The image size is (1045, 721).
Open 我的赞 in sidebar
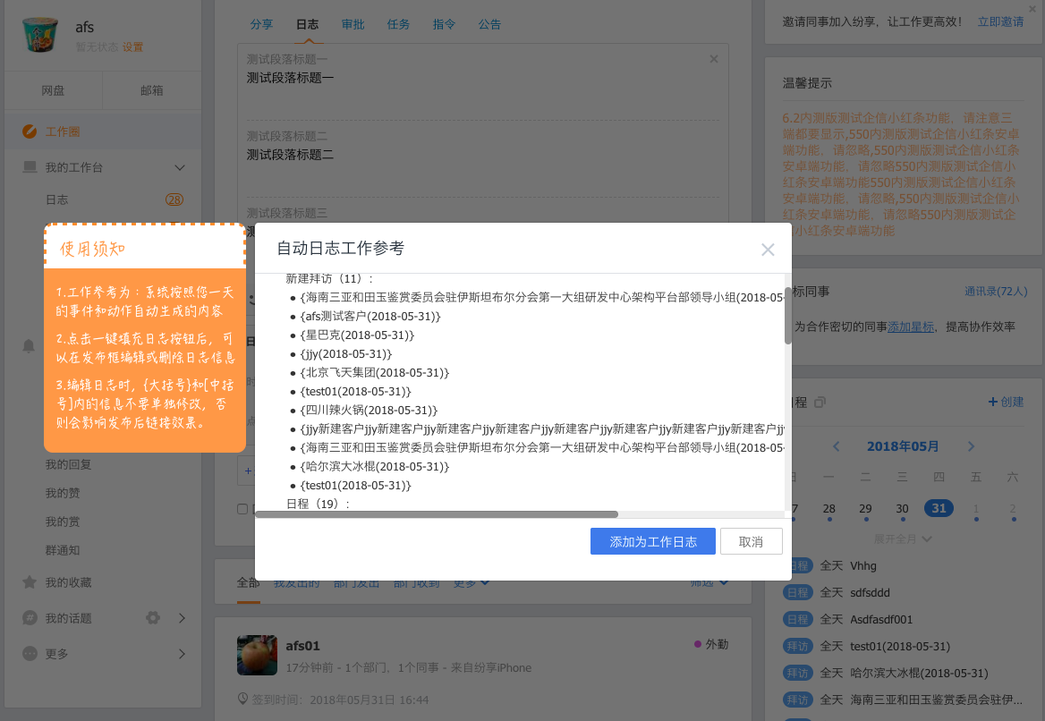[63, 493]
